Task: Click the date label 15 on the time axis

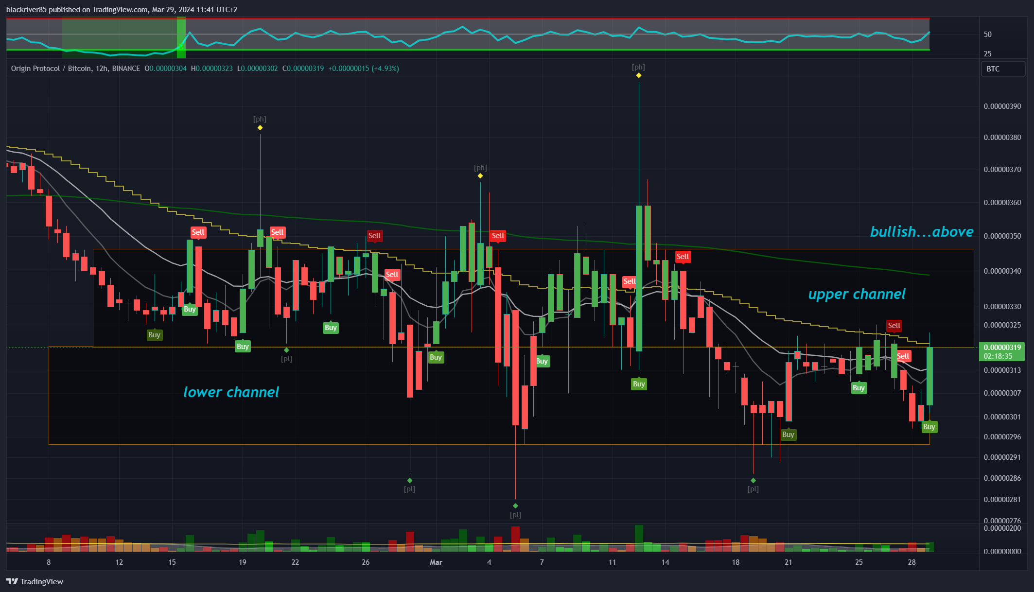Action: (x=172, y=562)
